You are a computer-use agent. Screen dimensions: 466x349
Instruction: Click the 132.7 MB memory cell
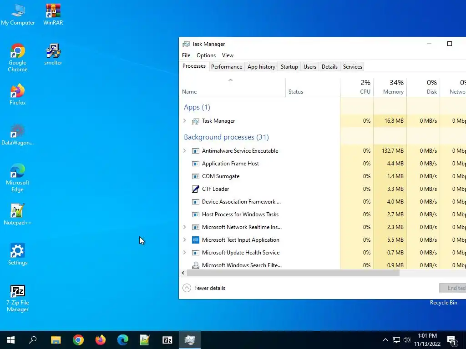click(x=390, y=151)
